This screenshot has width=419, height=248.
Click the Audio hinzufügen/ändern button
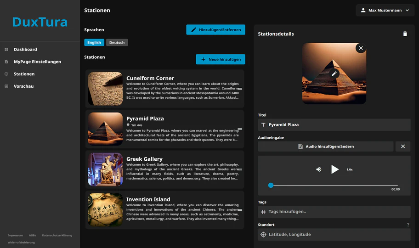click(325, 147)
